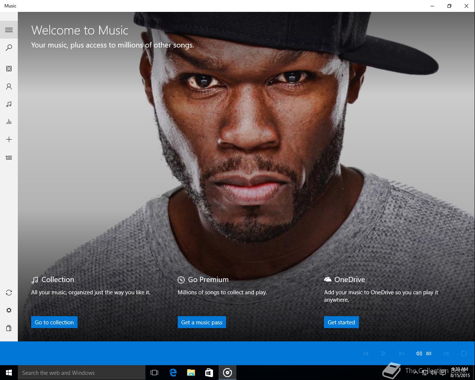475x380 pixels.
Task: Launch Microsoft Edge from taskbar
Action: [173, 373]
